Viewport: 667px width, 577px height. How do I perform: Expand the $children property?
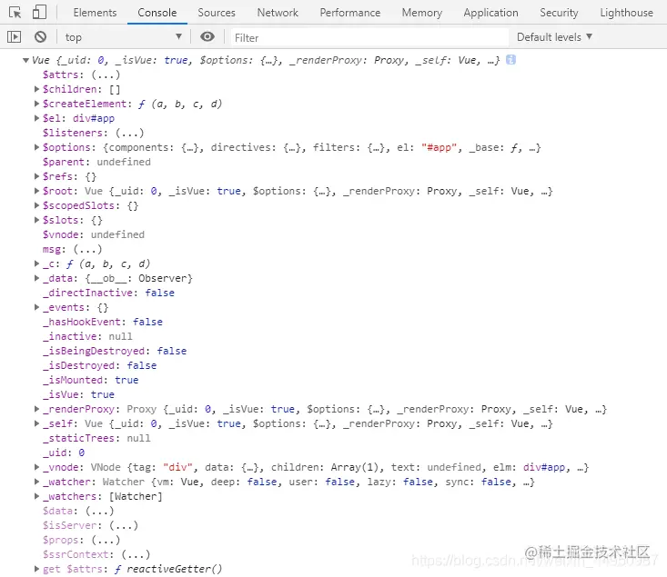tap(36, 89)
